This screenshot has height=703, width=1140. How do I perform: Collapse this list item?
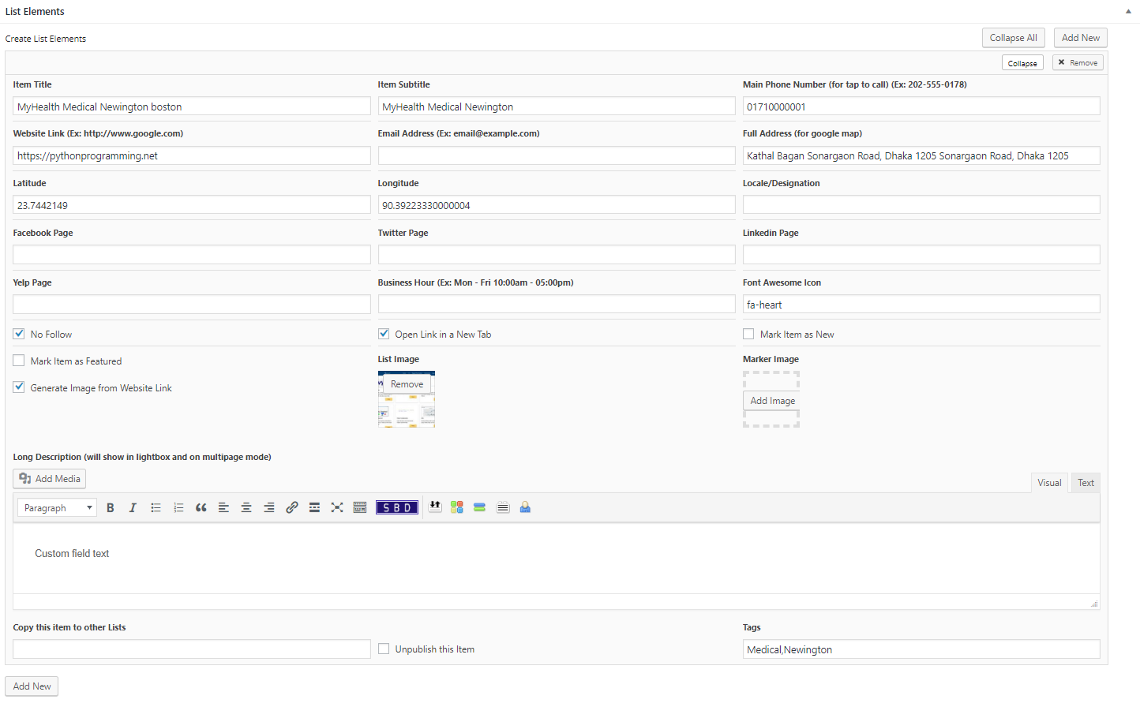pos(1022,63)
